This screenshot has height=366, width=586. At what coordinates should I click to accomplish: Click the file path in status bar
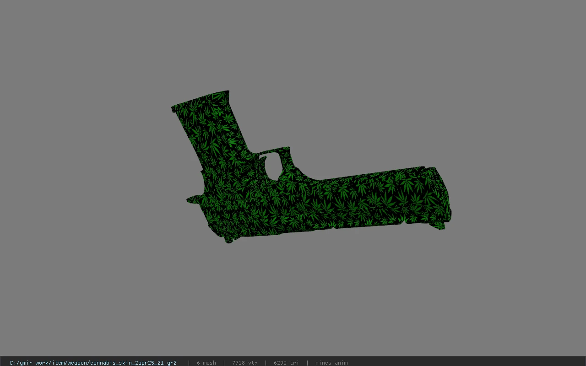(x=93, y=363)
